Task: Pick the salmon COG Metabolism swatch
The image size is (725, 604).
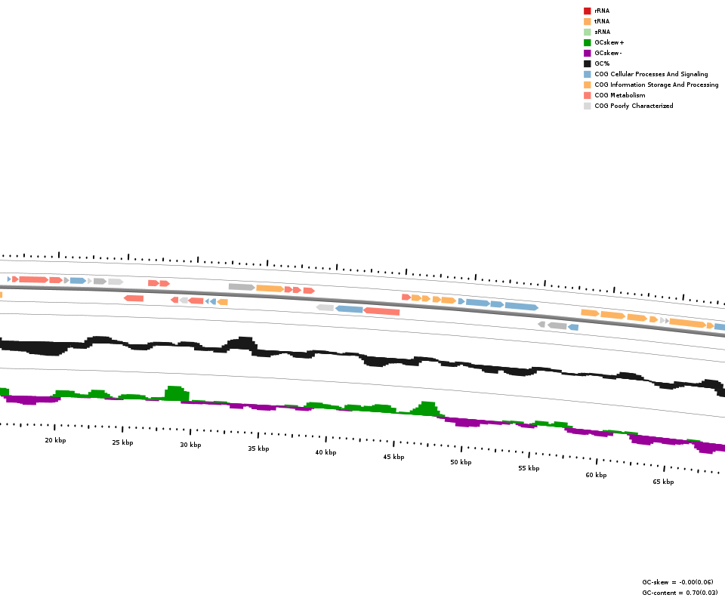Action: [588, 95]
